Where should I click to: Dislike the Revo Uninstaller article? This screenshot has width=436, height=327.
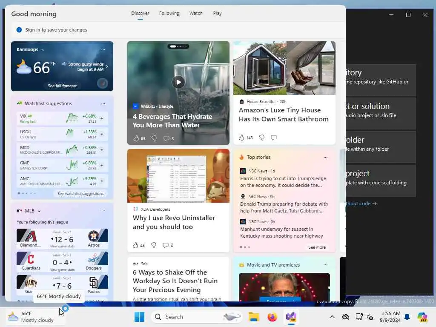pyautogui.click(x=153, y=245)
